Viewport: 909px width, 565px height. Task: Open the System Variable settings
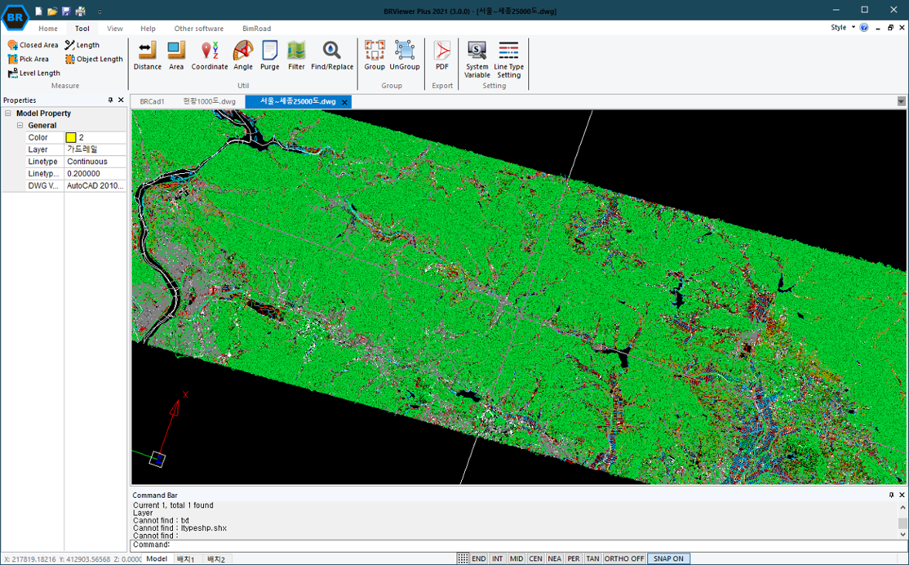[477, 56]
